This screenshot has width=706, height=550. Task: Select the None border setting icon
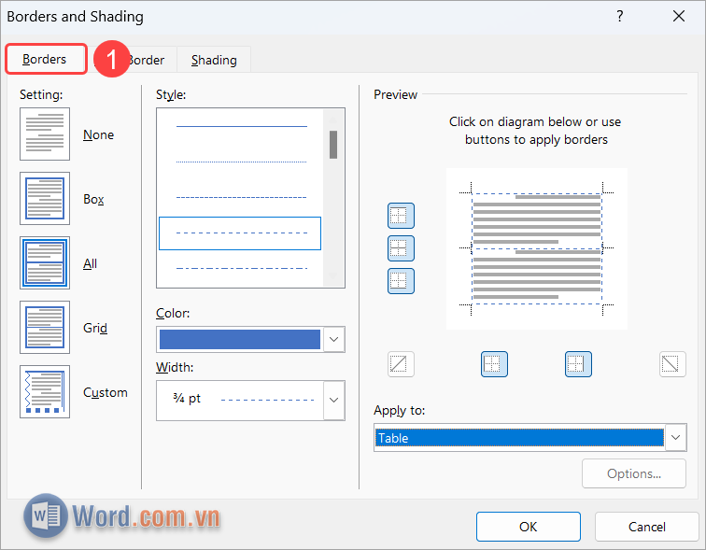(45, 134)
